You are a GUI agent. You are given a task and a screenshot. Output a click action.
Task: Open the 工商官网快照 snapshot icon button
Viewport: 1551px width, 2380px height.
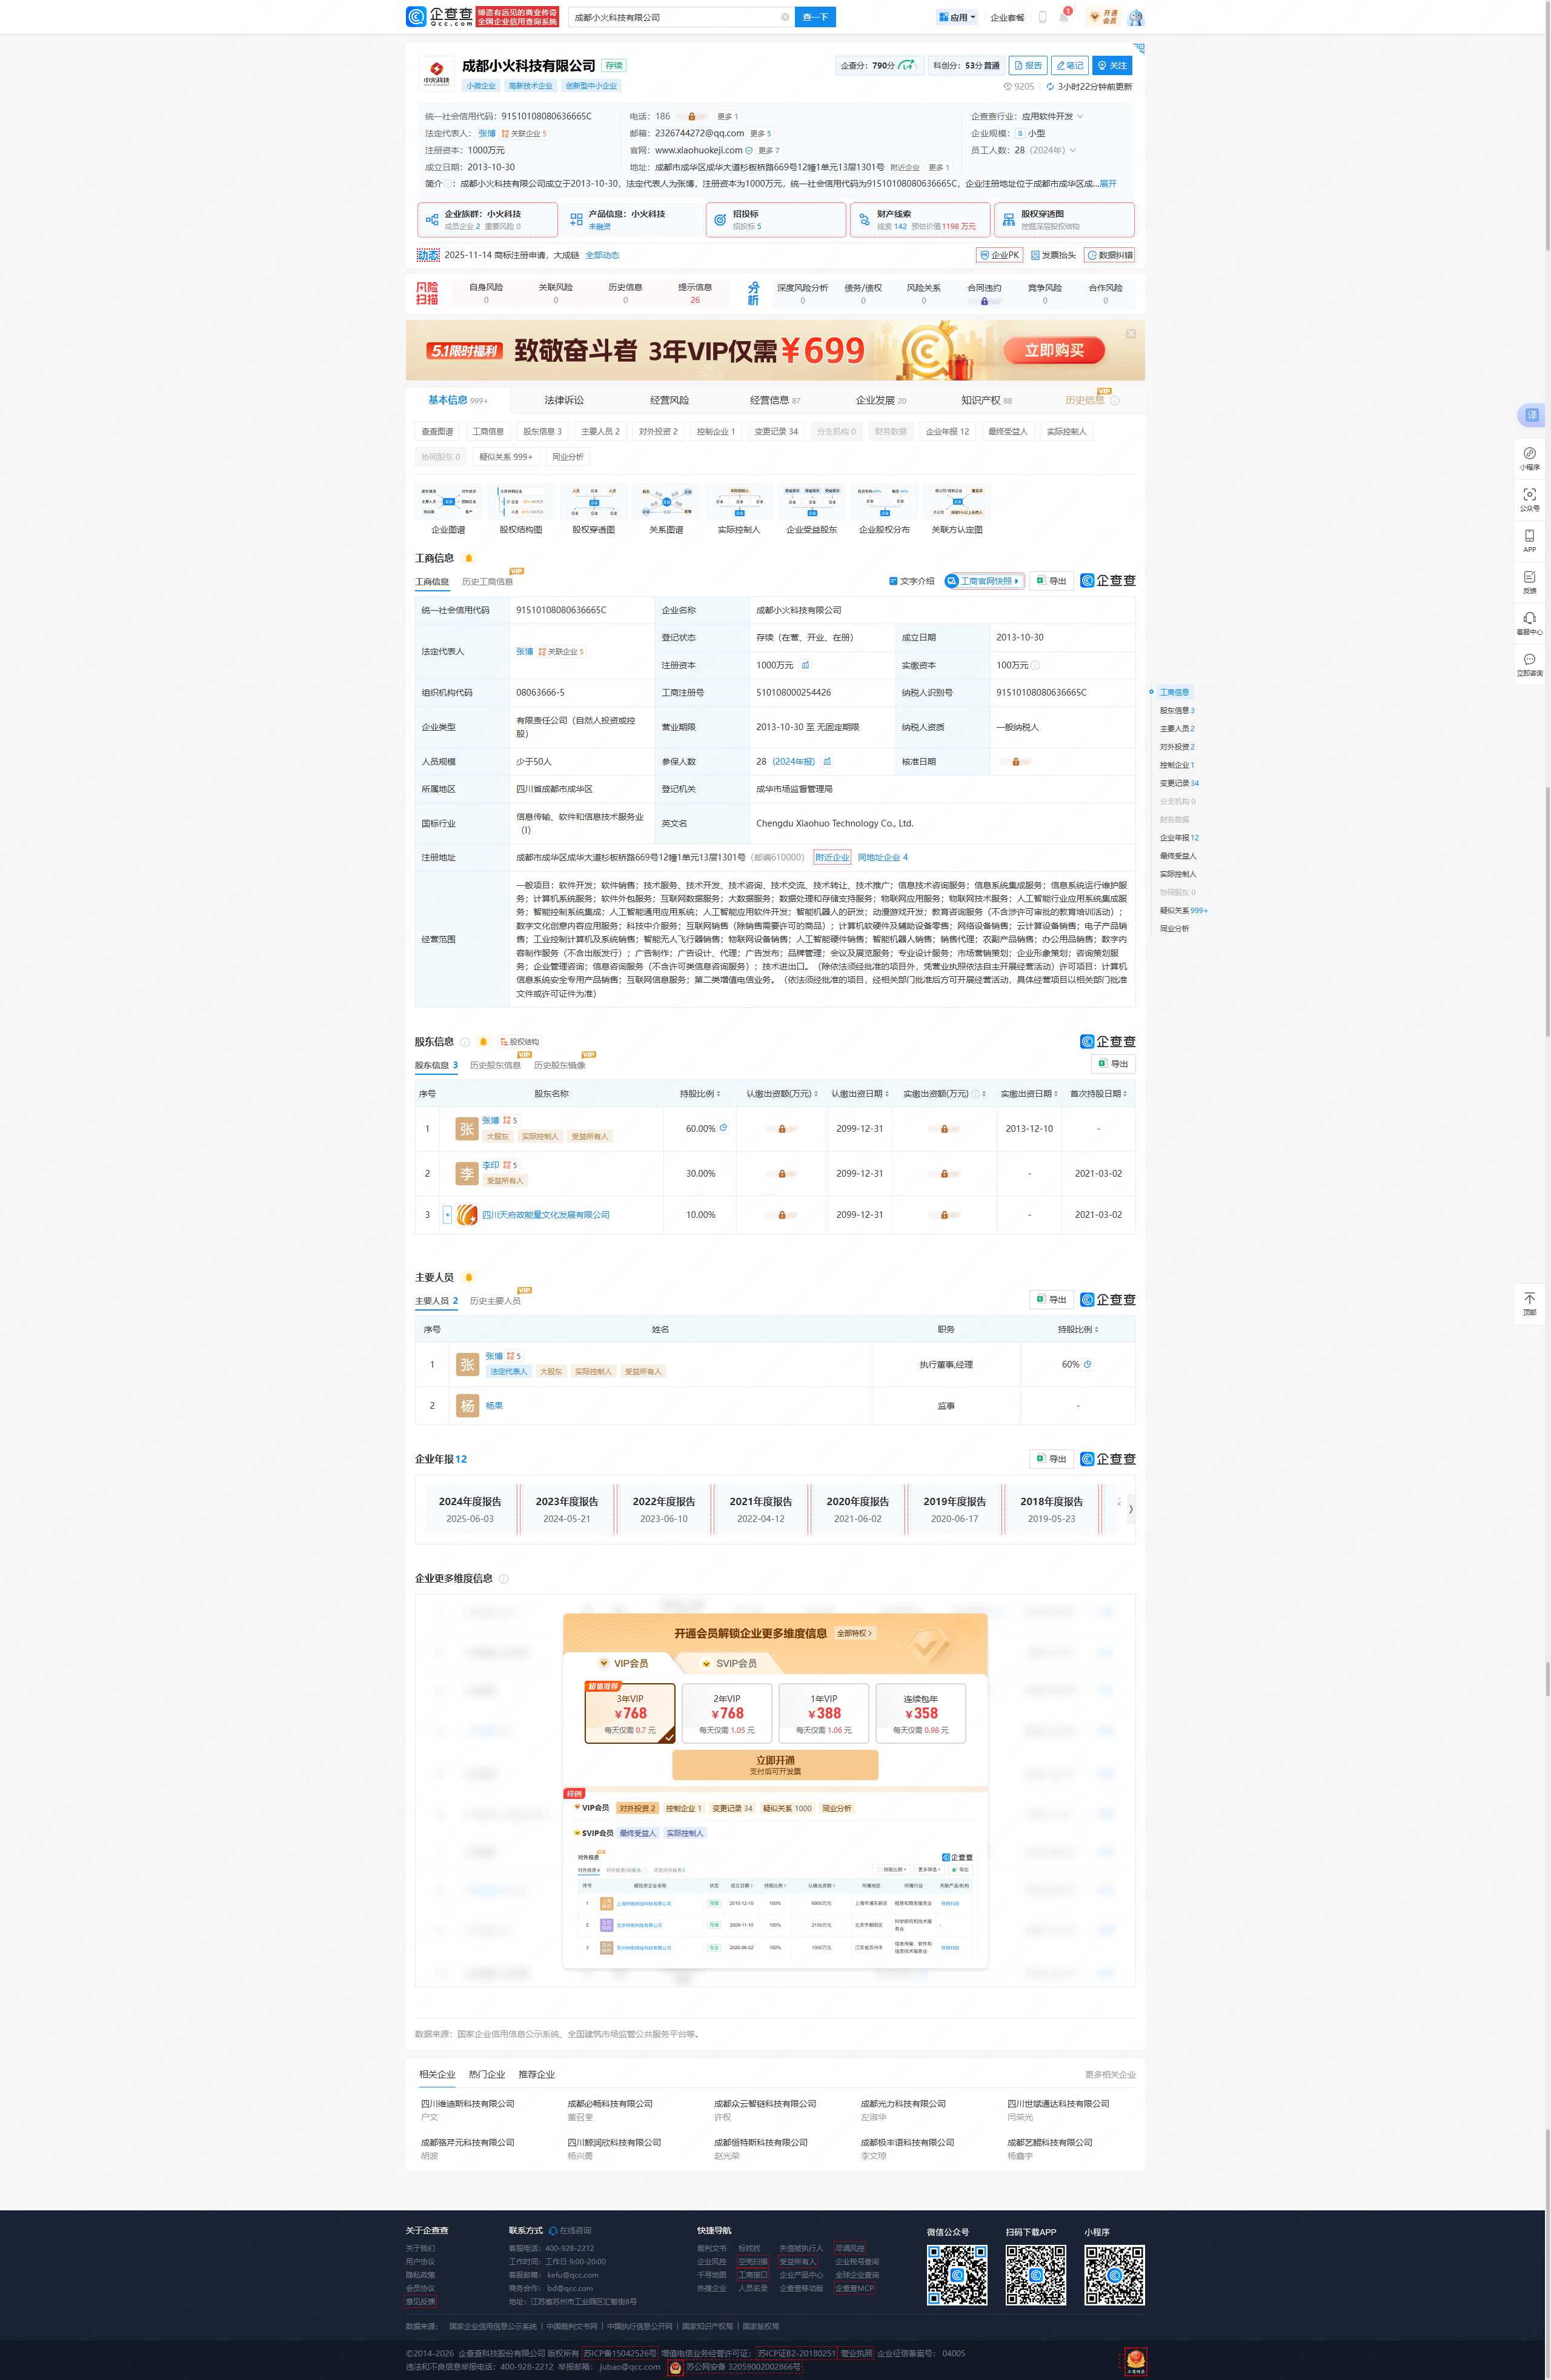pyautogui.click(x=985, y=581)
